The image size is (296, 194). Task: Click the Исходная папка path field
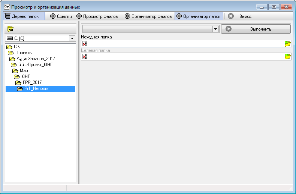186,44
